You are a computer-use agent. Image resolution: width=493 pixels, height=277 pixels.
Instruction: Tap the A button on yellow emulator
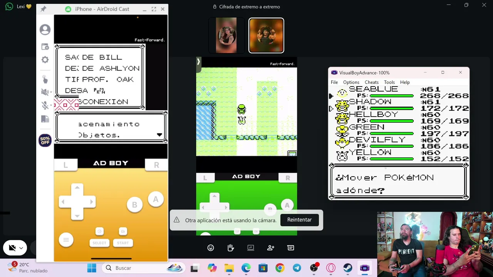tap(156, 199)
